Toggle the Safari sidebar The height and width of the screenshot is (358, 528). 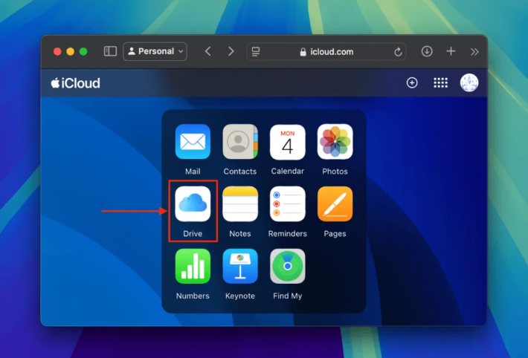pos(110,51)
